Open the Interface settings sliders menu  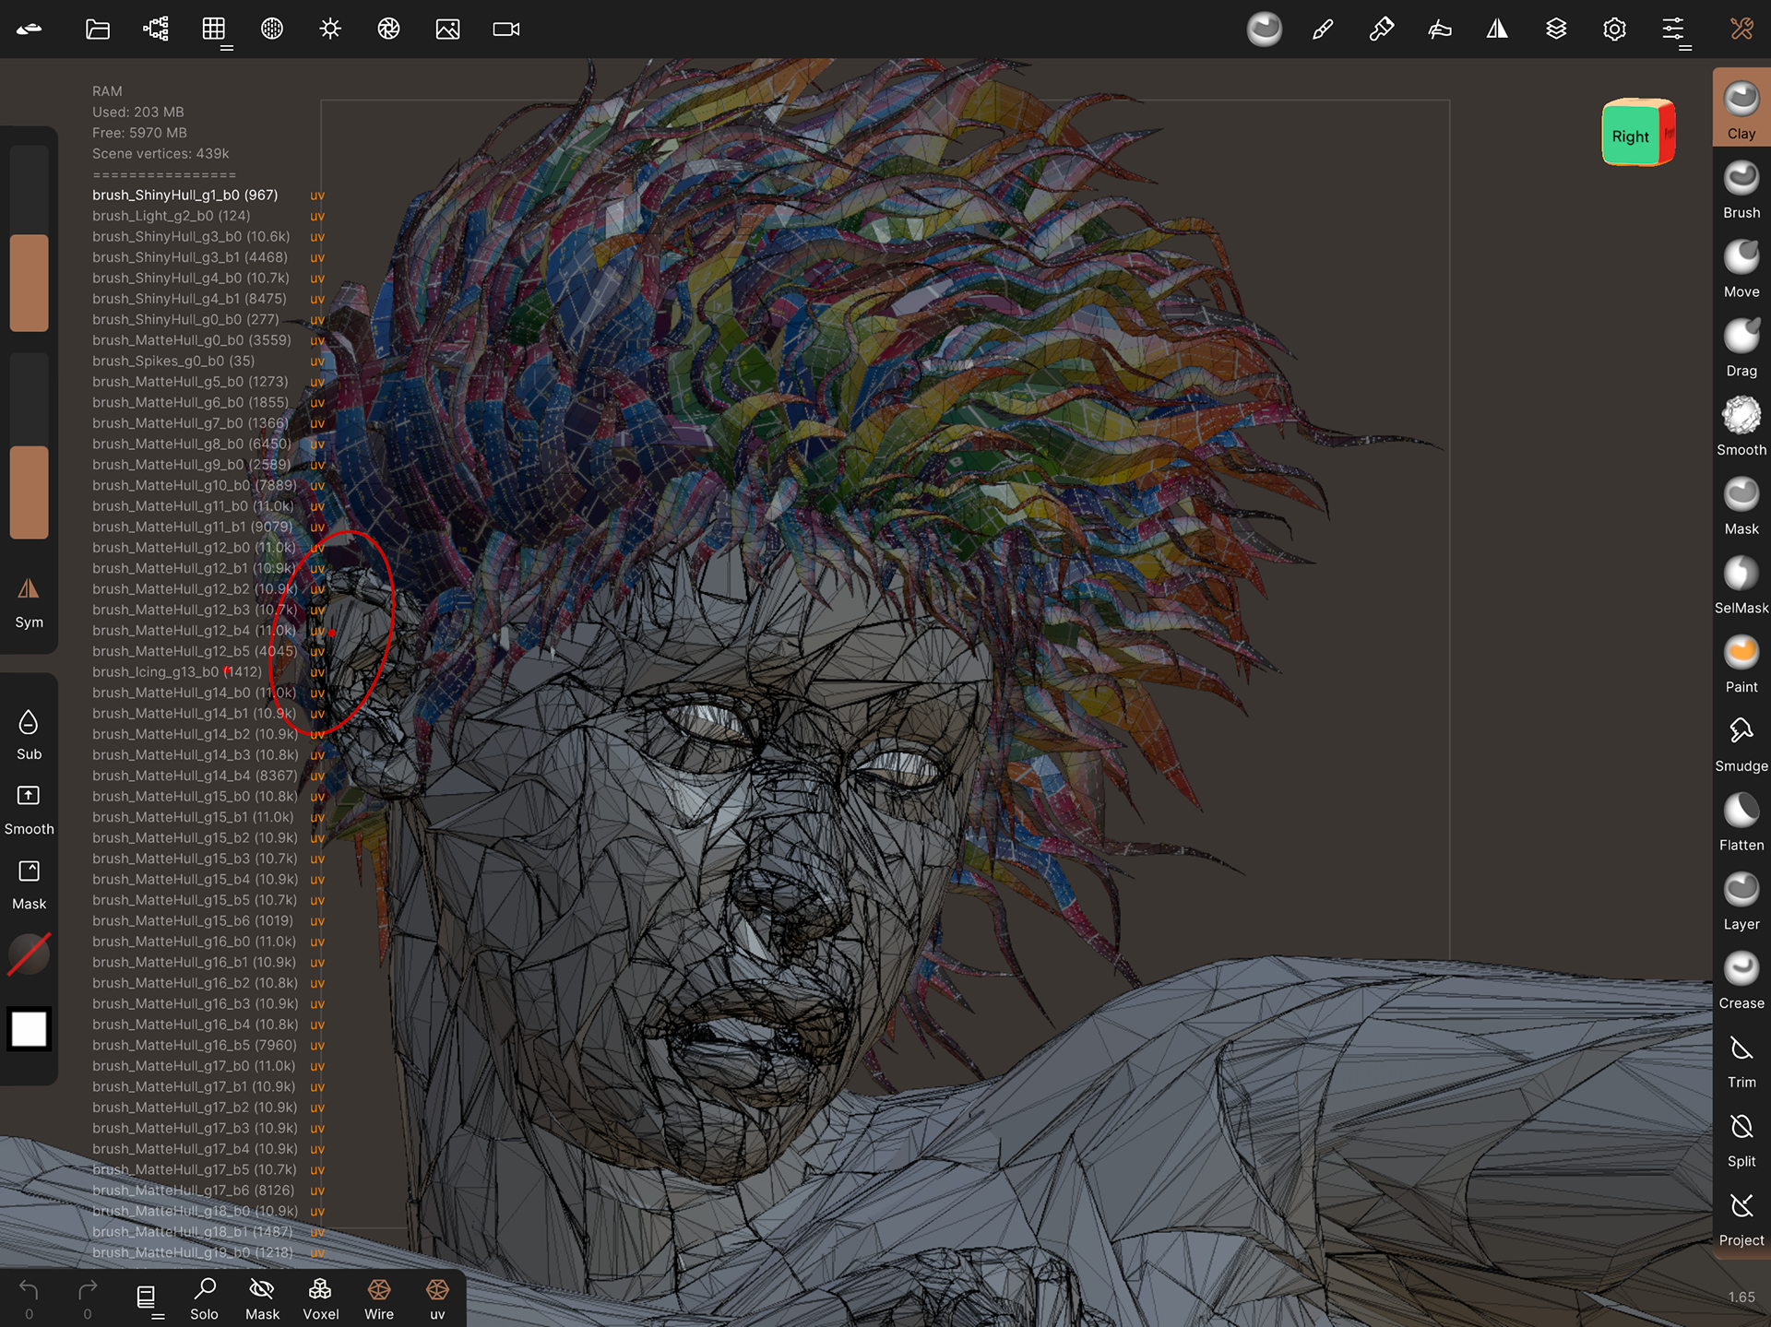(x=1673, y=30)
